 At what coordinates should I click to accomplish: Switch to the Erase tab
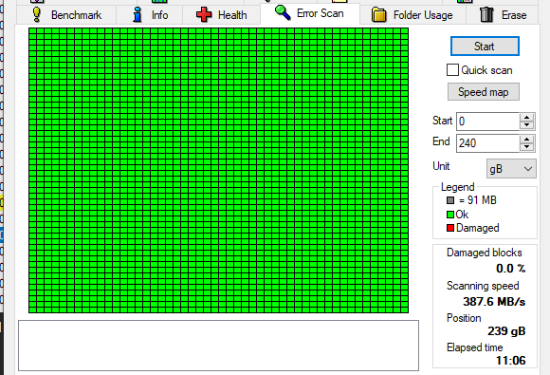tap(503, 15)
